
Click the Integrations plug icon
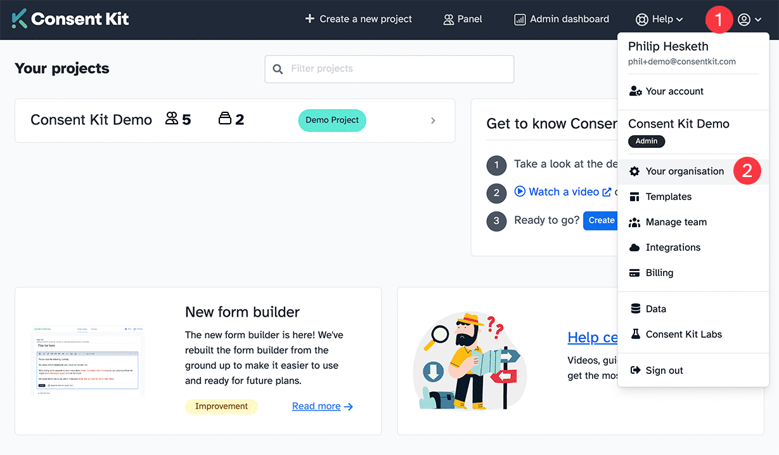click(633, 247)
